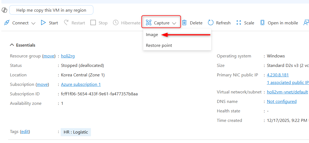Select Image from the Capture menu
This screenshot has width=309, height=143.
coord(152,35)
